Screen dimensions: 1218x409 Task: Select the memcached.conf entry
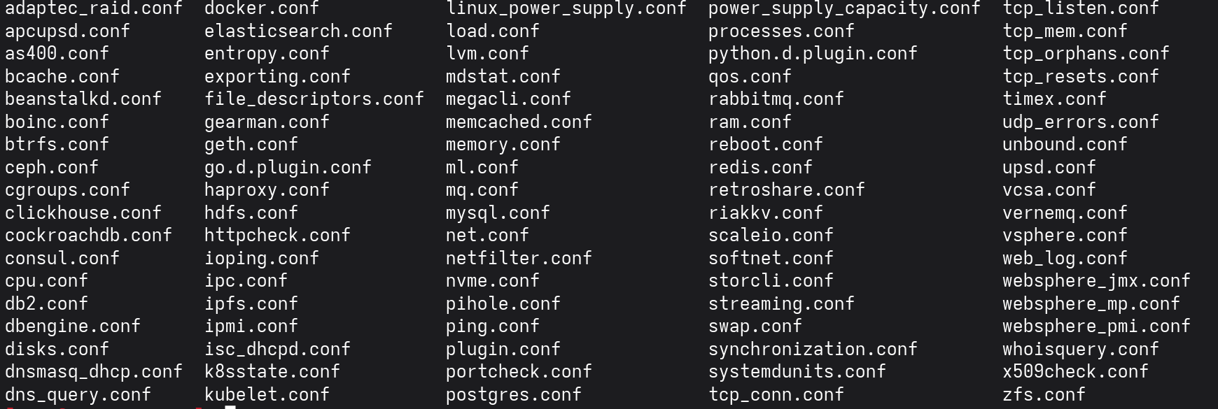[519, 122]
